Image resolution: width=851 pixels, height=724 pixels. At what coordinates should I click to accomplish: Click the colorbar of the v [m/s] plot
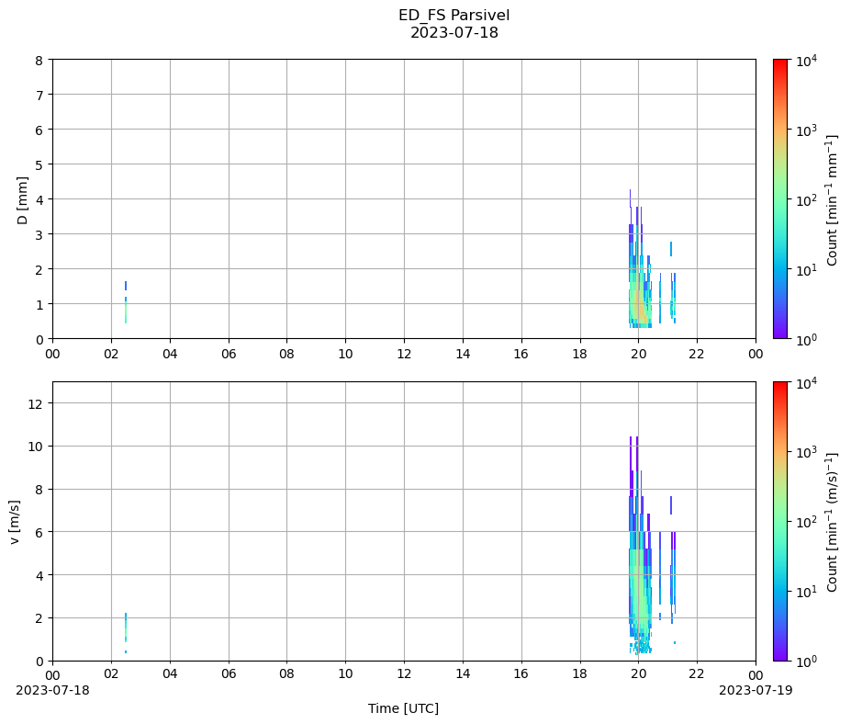780,522
